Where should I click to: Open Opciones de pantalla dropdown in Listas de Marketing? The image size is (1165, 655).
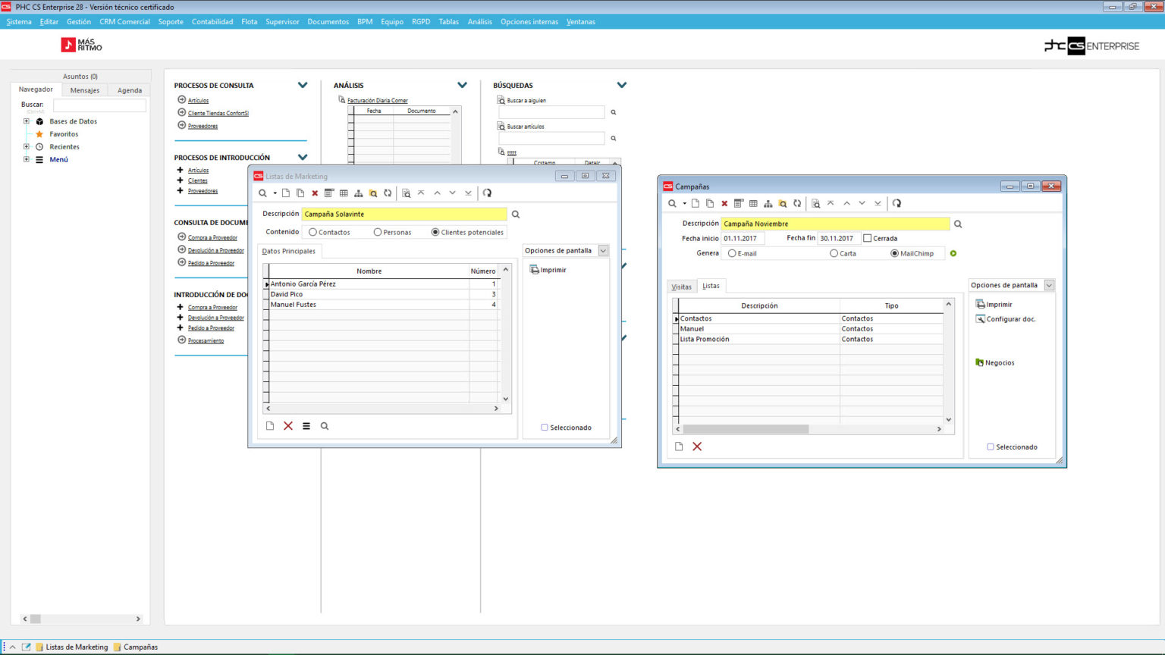pyautogui.click(x=604, y=251)
